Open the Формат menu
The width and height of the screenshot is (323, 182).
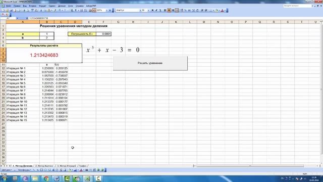pos(42,6)
